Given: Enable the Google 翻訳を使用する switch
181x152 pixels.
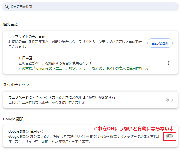Looking at the screenshot, I should pyautogui.click(x=169, y=136).
